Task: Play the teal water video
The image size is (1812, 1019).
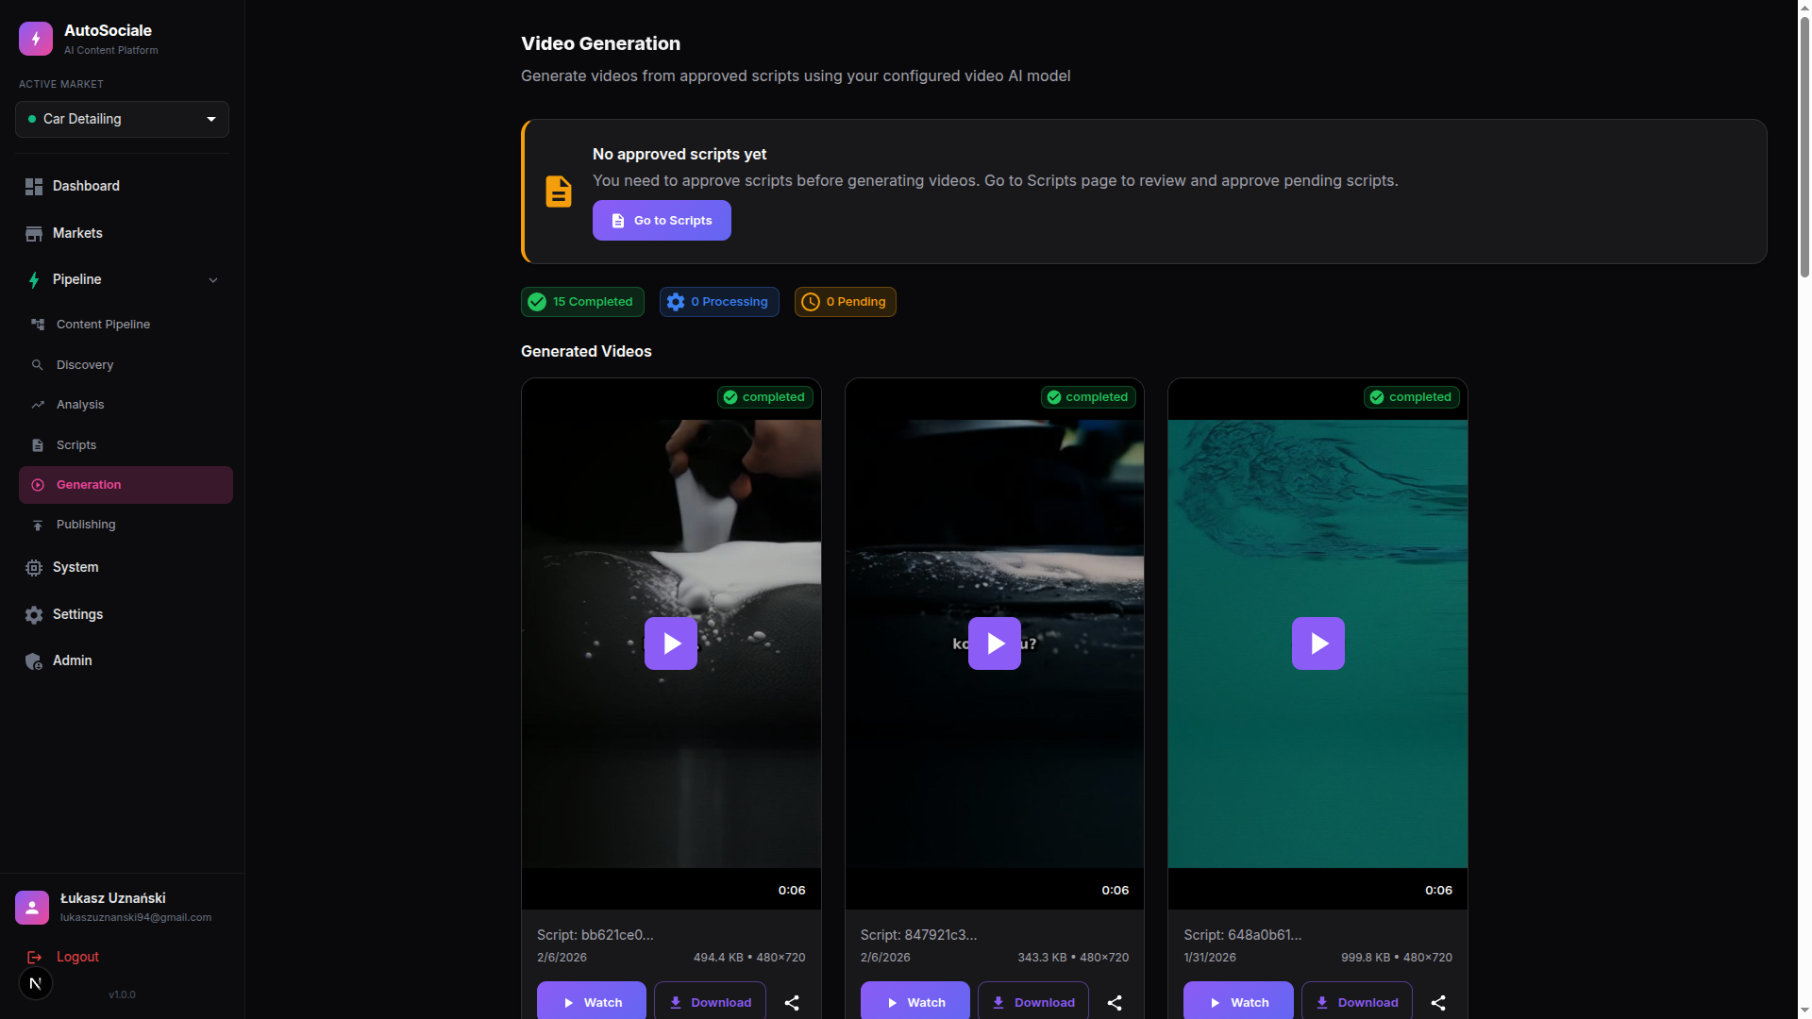Action: pos(1317,643)
